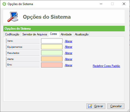Click the computer screwdriver header icon
130x112 pixels.
[13, 17]
